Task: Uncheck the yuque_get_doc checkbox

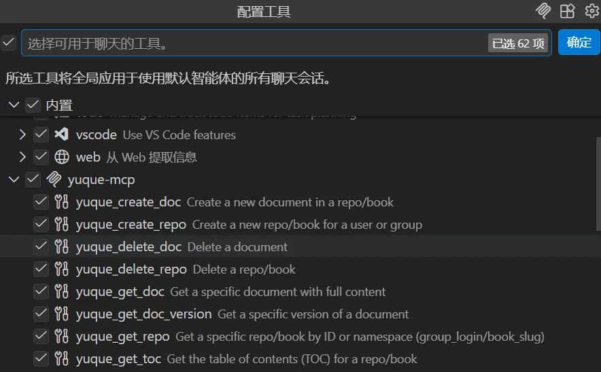Action: [x=41, y=291]
